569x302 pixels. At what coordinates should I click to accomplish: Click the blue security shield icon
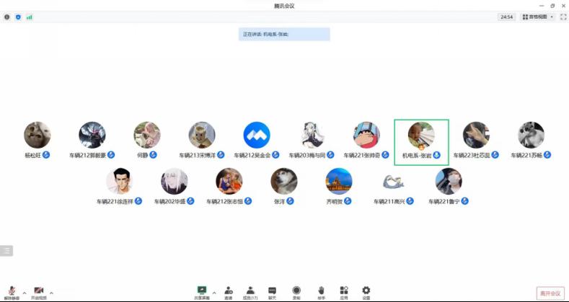tap(18, 17)
